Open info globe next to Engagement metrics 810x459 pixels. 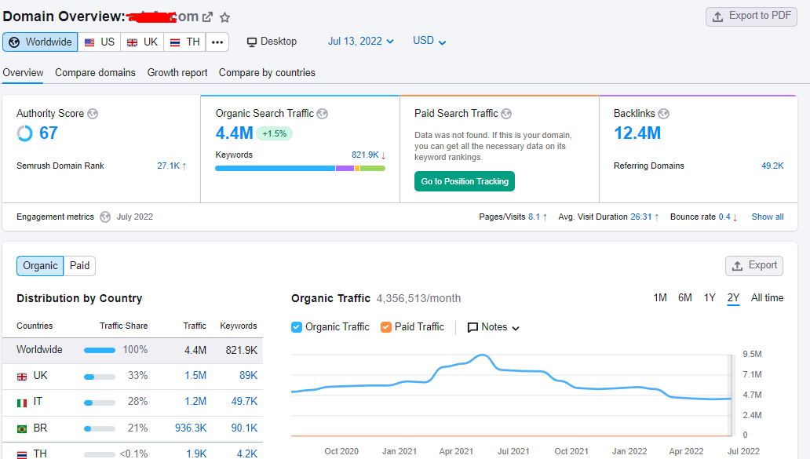(105, 217)
